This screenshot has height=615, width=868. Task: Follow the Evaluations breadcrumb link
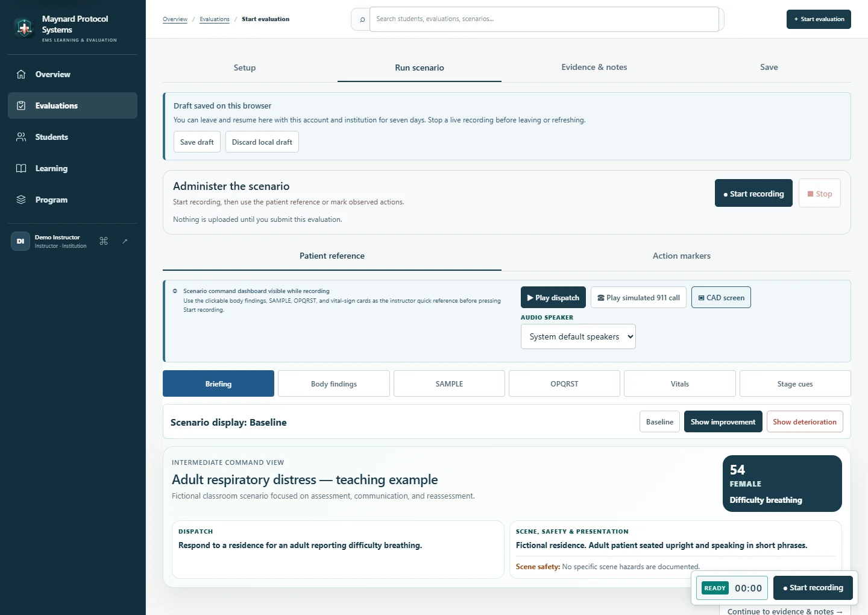(x=215, y=19)
